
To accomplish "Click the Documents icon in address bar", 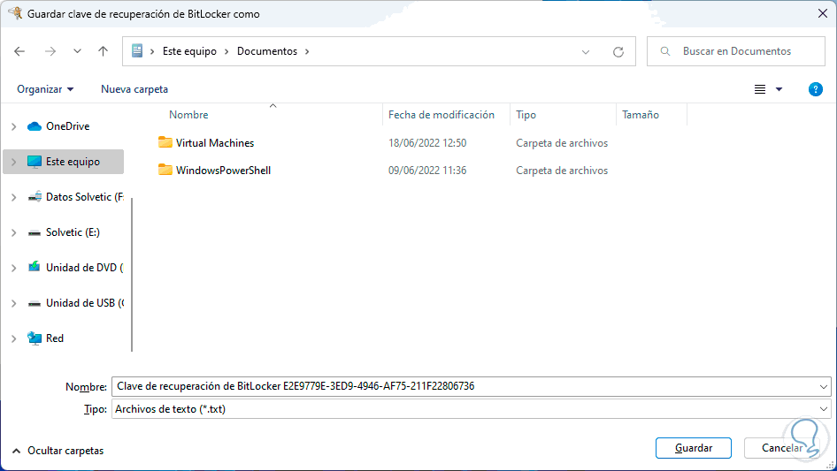I will pos(137,50).
